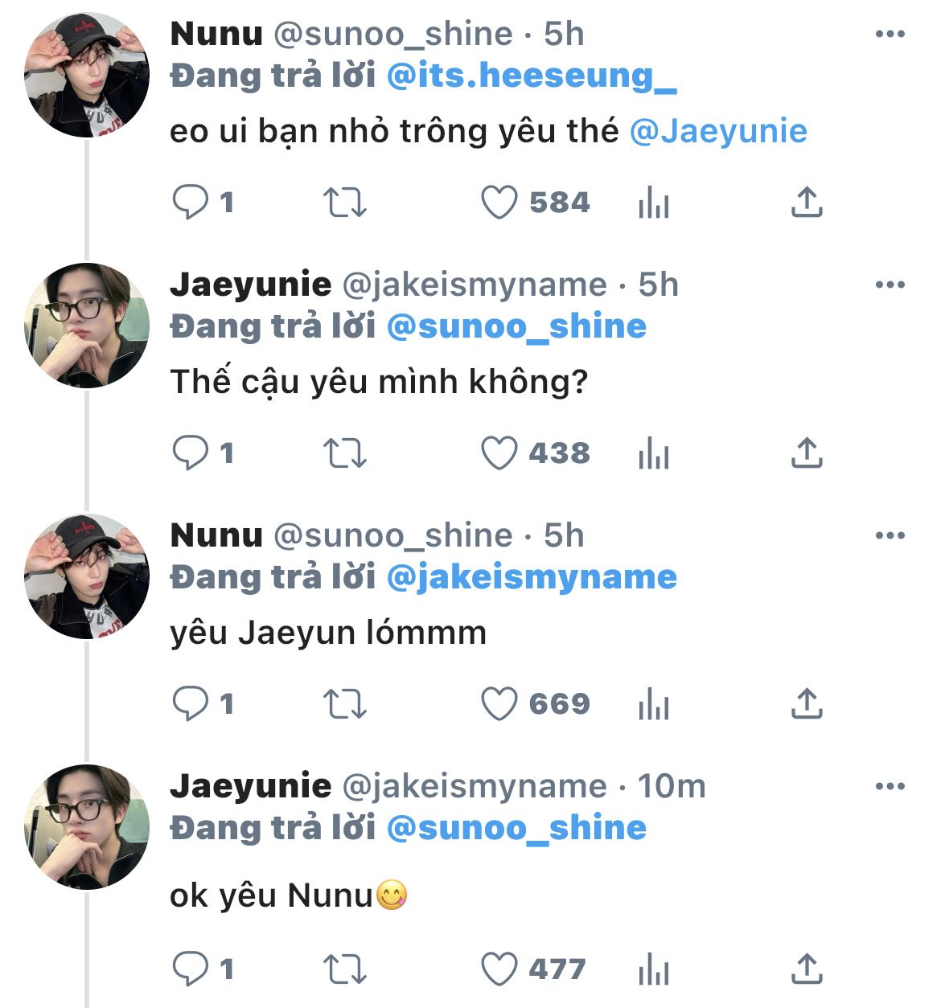Share the 'ok yêu Nunu' tweet
Image resolution: width=941 pixels, height=1008 pixels.
807,969
